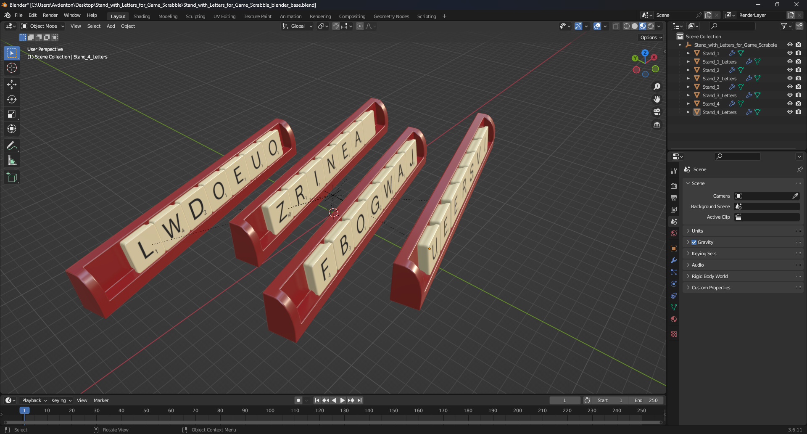Open the Global orientation dropdown
Viewport: 807px width, 434px height.
pos(298,26)
